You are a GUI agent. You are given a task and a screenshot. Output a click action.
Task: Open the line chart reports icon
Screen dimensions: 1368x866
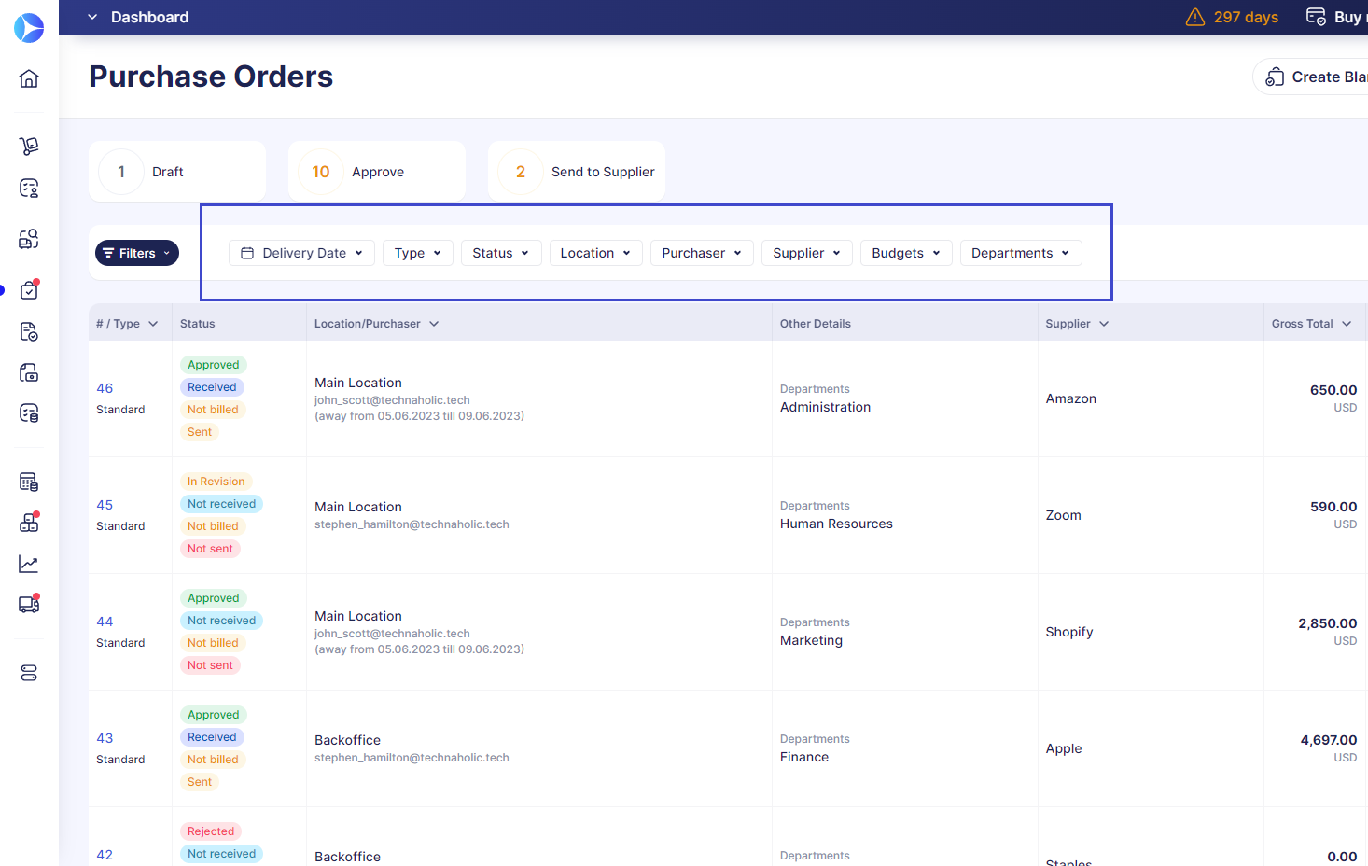(29, 564)
